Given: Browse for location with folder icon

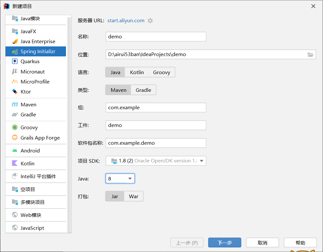Looking at the screenshot, I should (310, 54).
